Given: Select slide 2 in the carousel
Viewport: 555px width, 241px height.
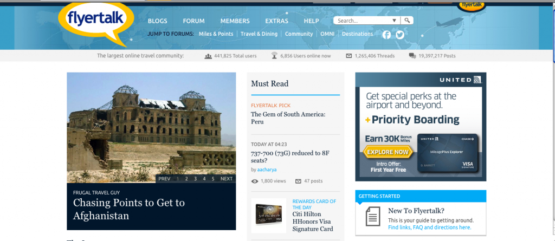Looking at the screenshot, I should click(186, 179).
